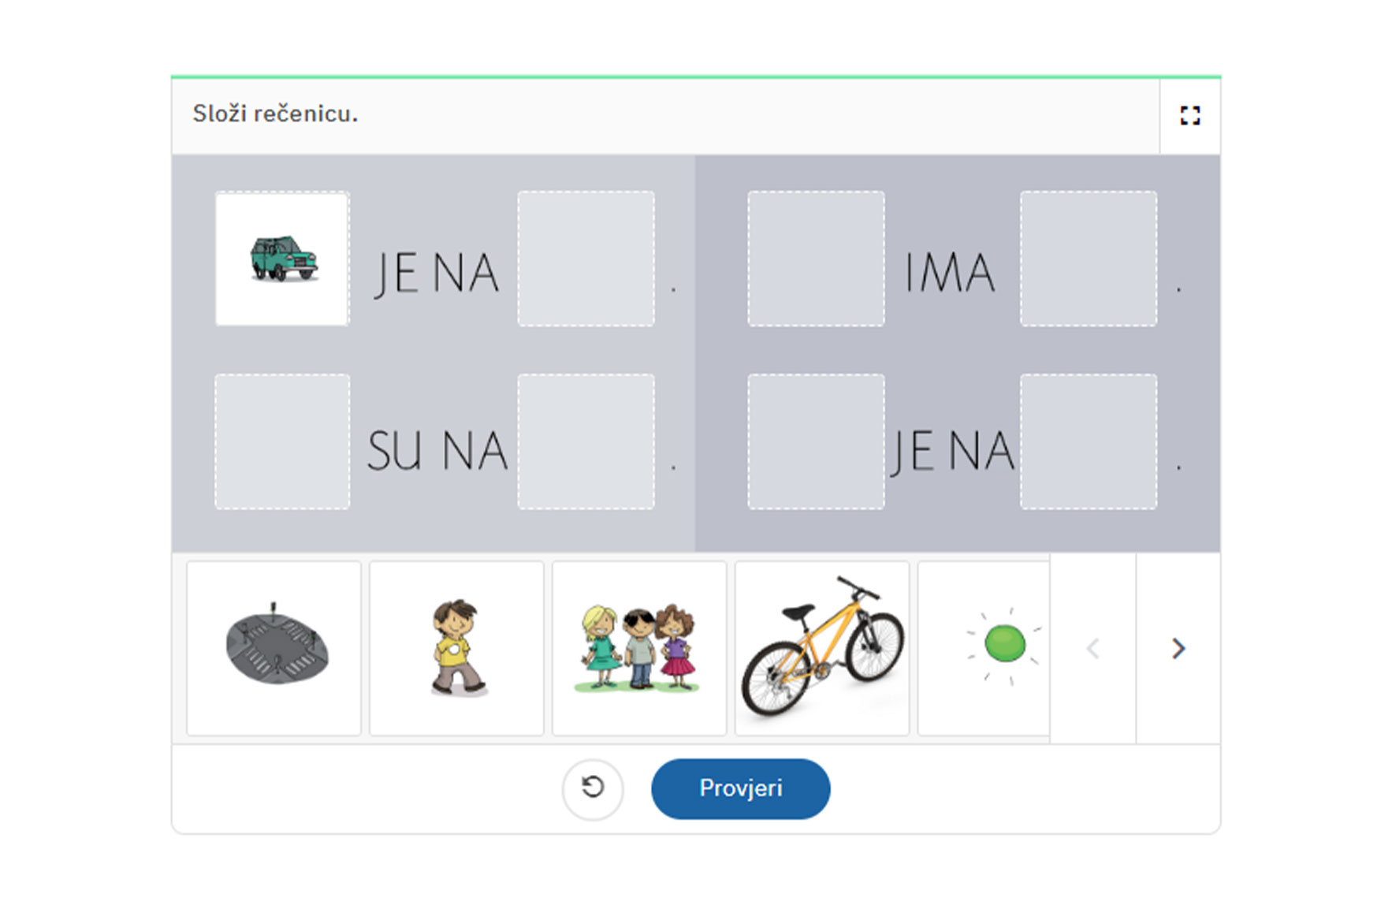This screenshot has width=1377, height=905.
Task: Click empty slot after IMA
Action: point(1089,259)
